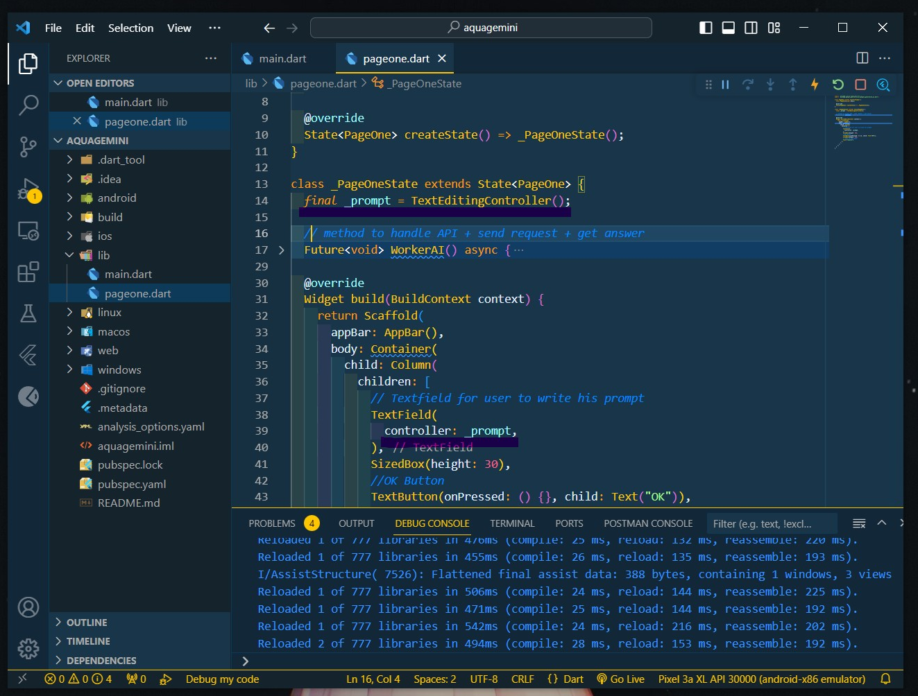This screenshot has height=696, width=918.
Task: Grab the debug toolbar drag handle
Action: tap(708, 85)
